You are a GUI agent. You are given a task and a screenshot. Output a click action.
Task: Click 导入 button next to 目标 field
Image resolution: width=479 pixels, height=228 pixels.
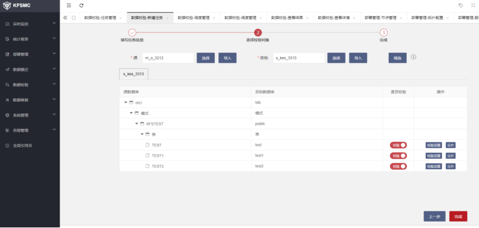[358, 58]
